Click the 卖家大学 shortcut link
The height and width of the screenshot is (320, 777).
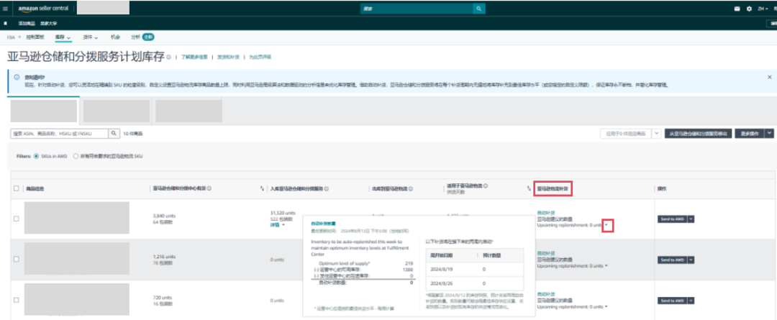click(49, 23)
